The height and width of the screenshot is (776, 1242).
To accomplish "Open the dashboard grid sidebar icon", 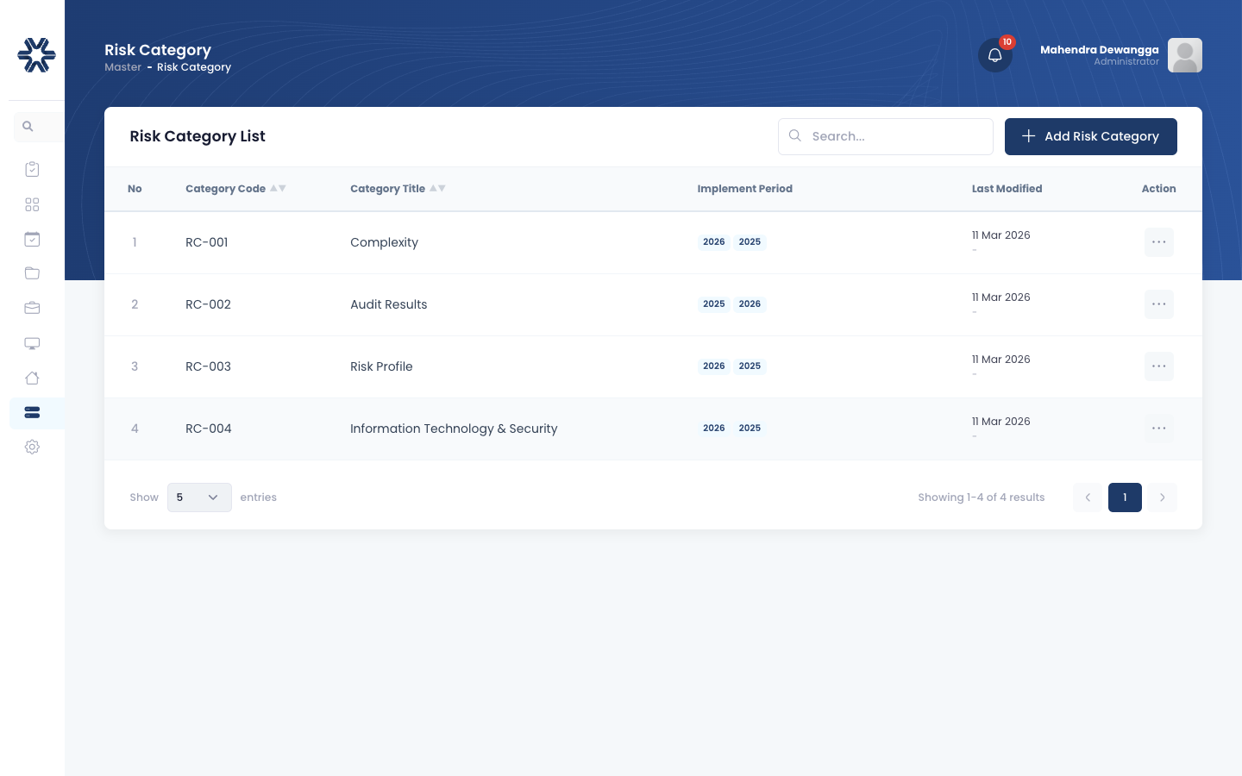I will [32, 204].
